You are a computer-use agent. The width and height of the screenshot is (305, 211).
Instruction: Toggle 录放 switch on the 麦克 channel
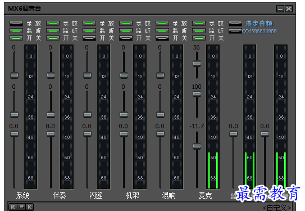coord(199,24)
